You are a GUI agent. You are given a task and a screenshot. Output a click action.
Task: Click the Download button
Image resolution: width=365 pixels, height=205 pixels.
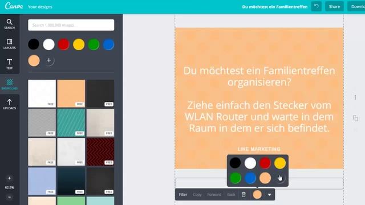(x=356, y=6)
